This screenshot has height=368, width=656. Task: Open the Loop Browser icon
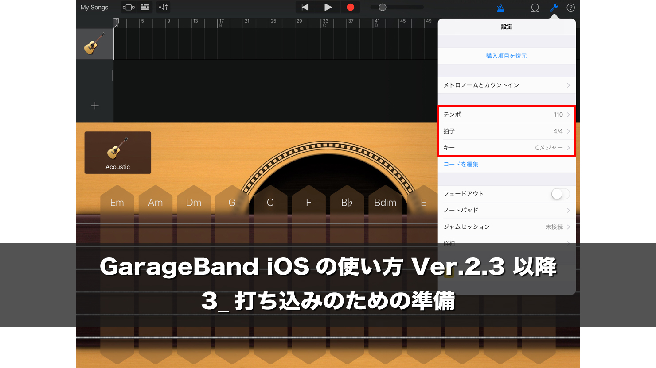[535, 8]
